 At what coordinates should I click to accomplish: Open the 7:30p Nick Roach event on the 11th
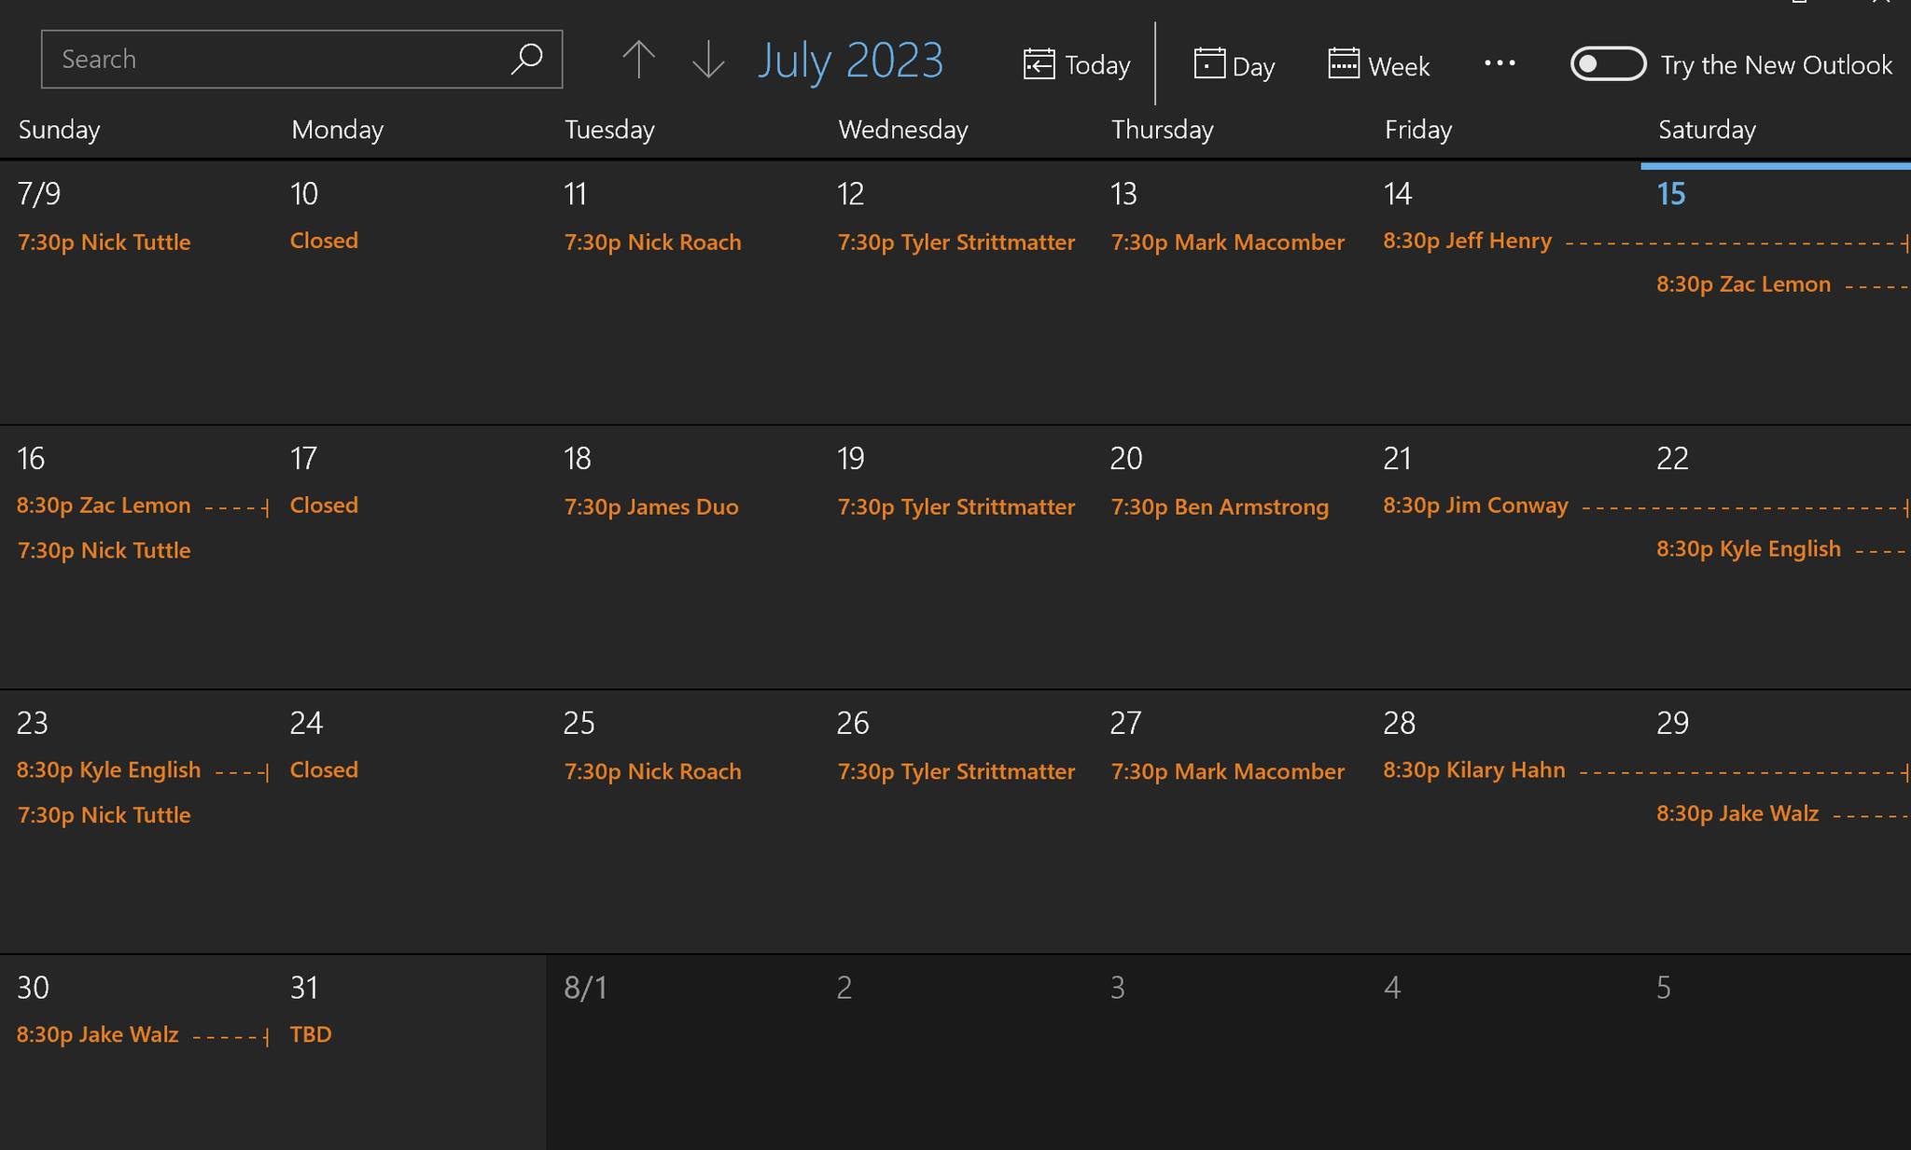(652, 242)
